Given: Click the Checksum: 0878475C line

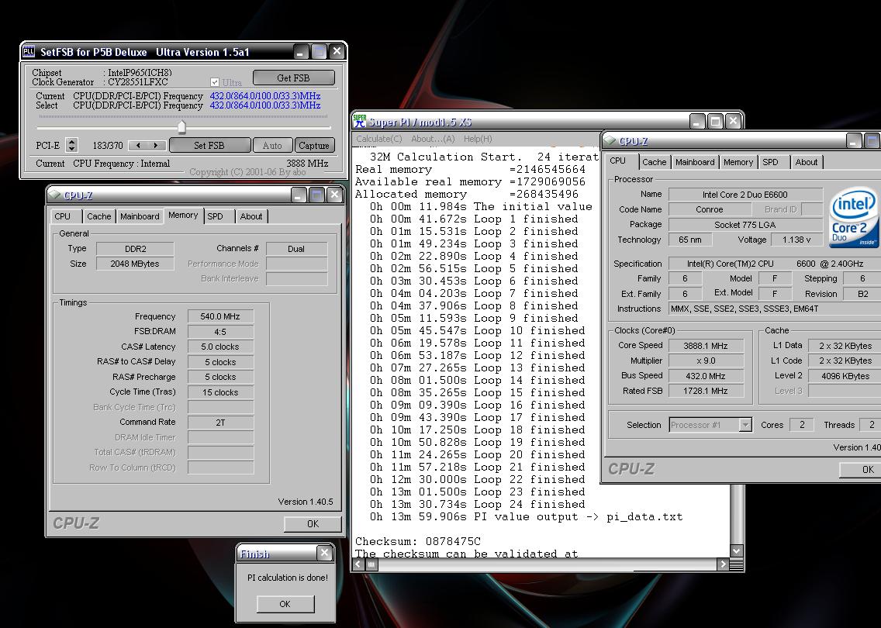Looking at the screenshot, I should [x=418, y=541].
